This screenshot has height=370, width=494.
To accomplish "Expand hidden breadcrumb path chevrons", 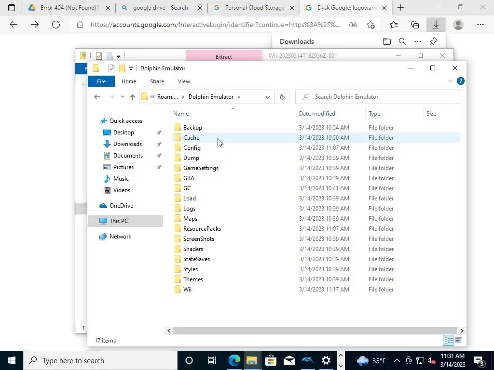I will pos(152,97).
